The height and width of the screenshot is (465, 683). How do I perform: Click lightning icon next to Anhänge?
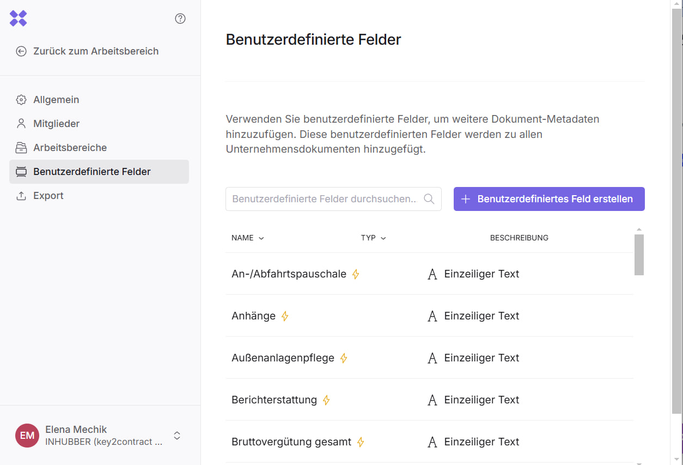pyautogui.click(x=285, y=316)
